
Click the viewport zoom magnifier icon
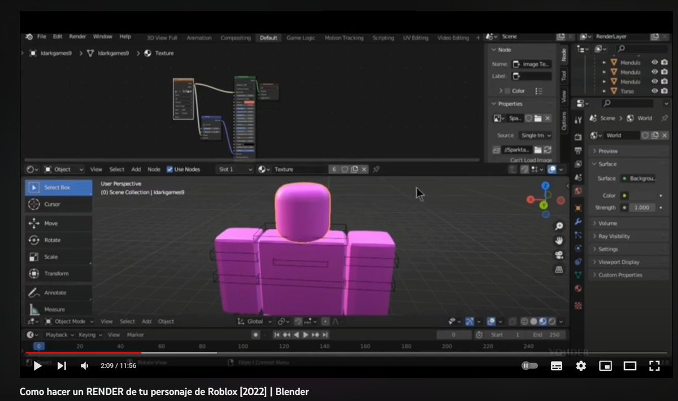pos(559,226)
